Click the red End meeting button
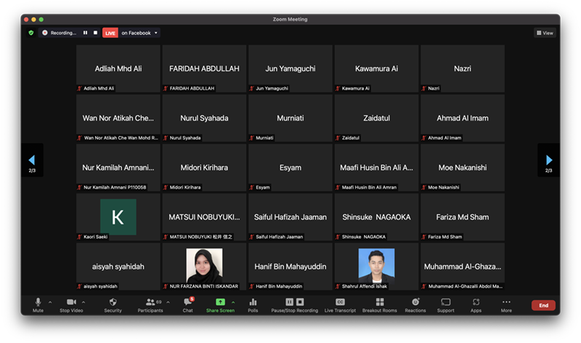The height and width of the screenshot is (343, 581). point(543,305)
